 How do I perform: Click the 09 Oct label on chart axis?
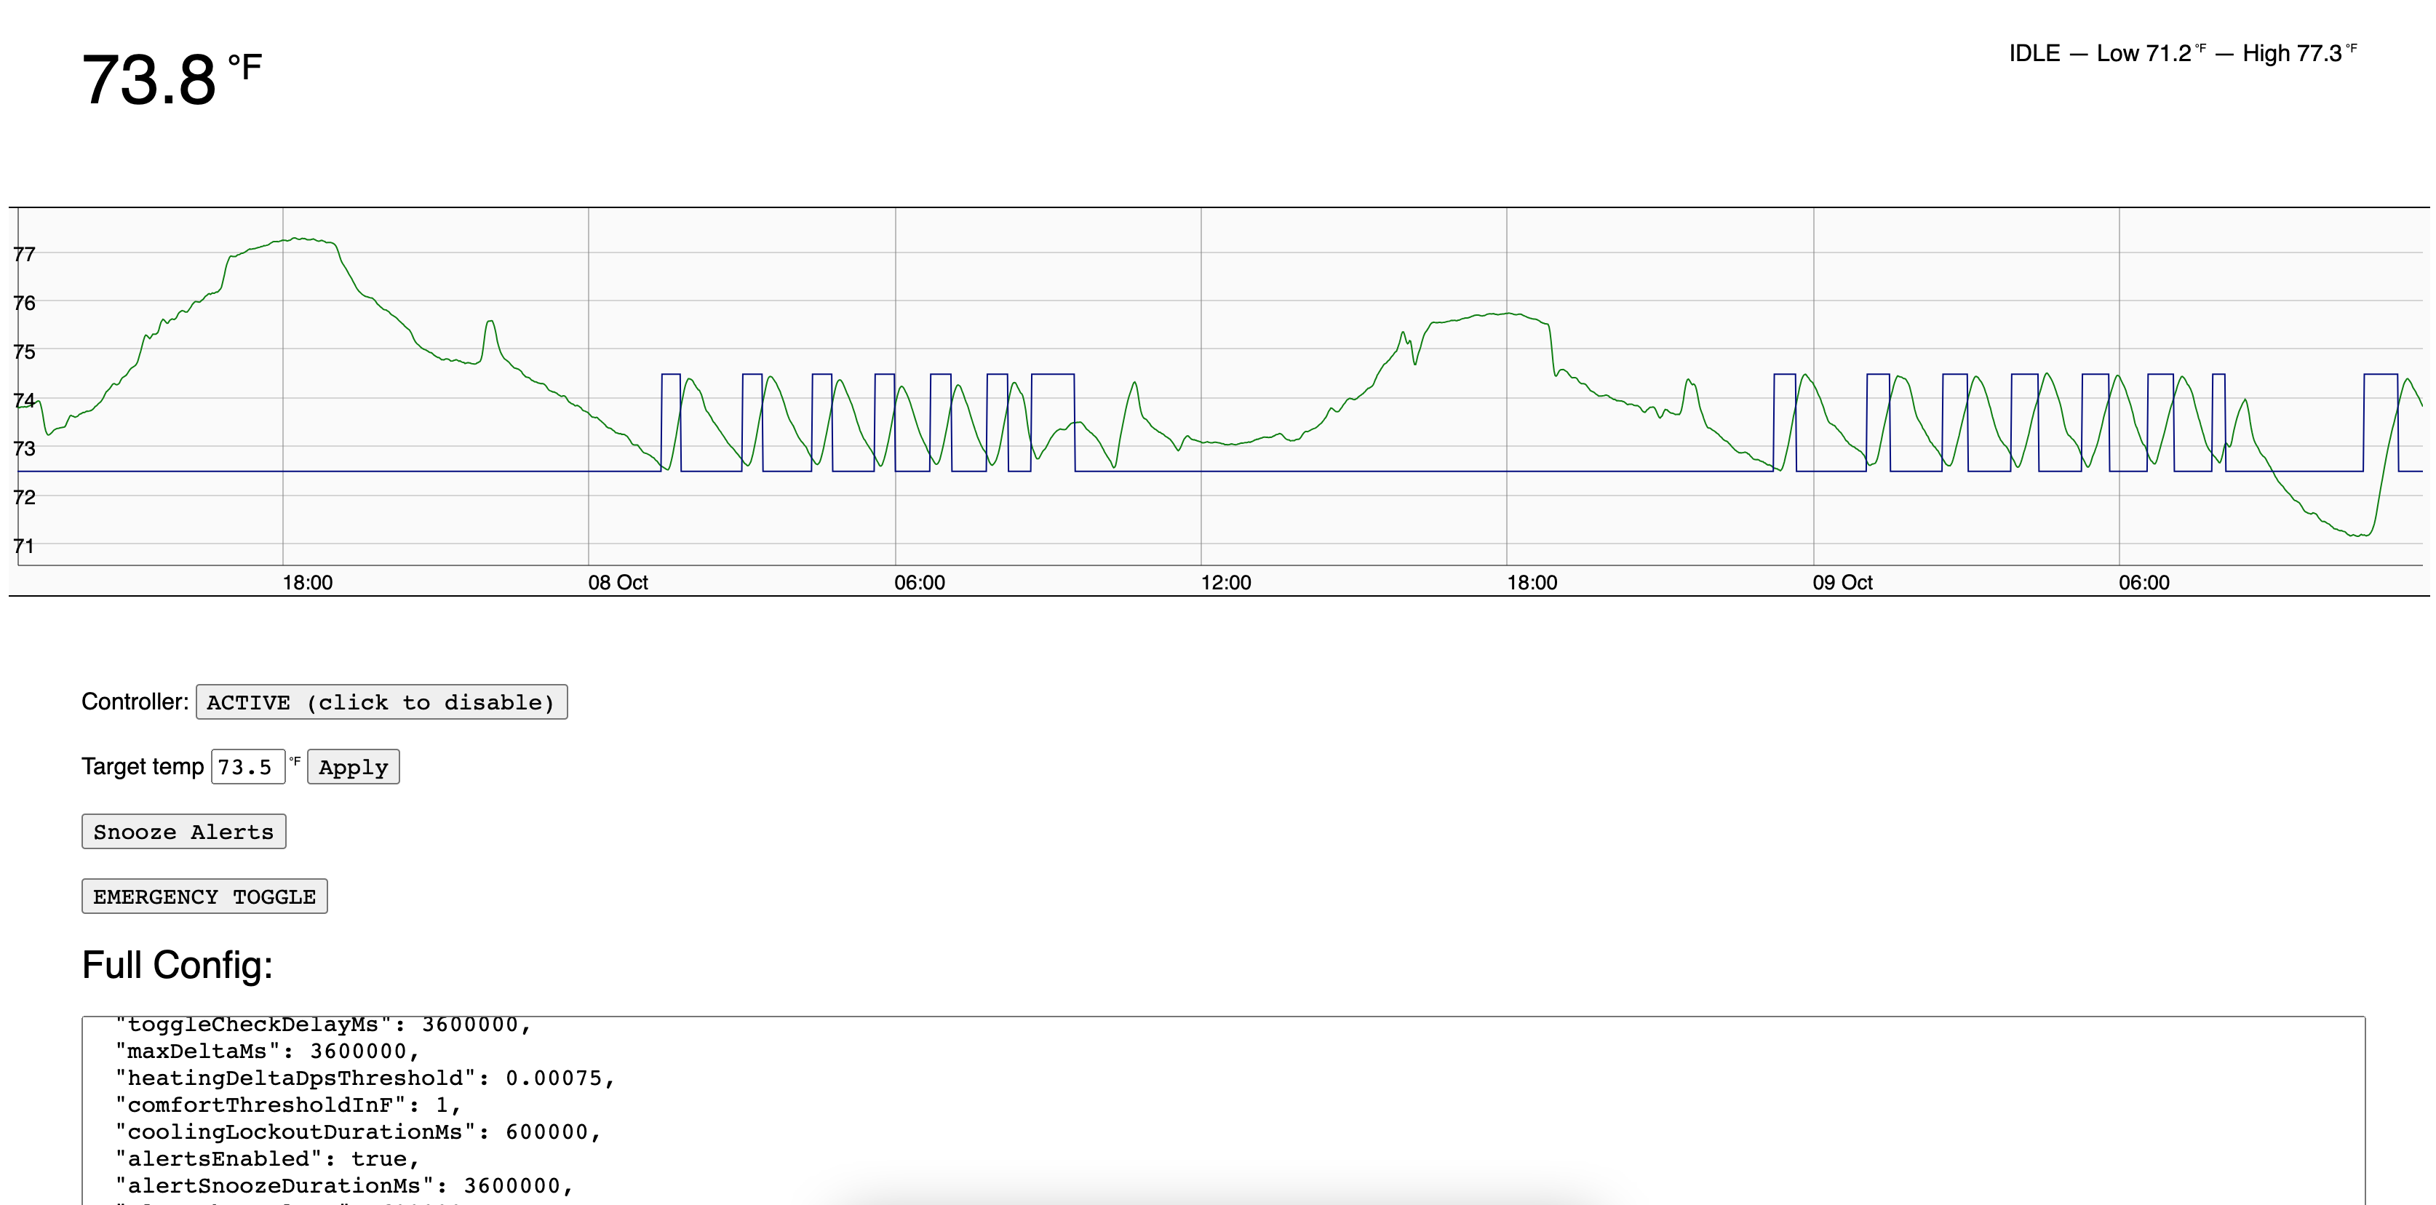tap(1841, 583)
